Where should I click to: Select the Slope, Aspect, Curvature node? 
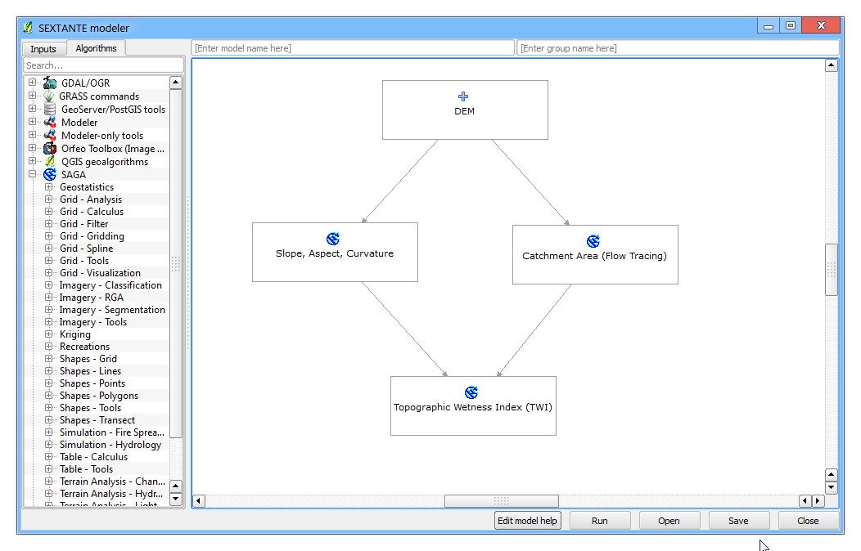click(x=335, y=252)
